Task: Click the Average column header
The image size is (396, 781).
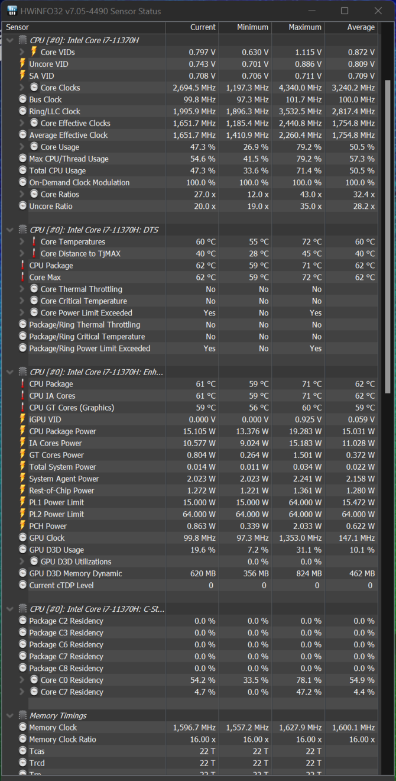Action: (x=351, y=27)
